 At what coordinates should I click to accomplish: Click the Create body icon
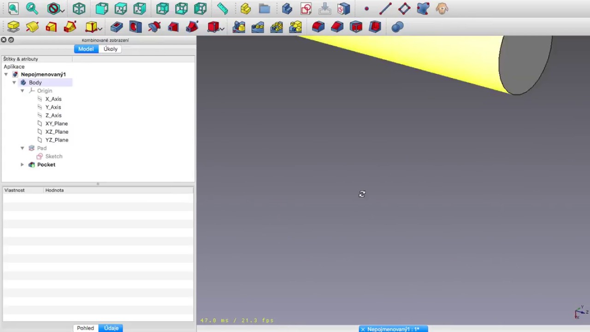click(x=287, y=8)
